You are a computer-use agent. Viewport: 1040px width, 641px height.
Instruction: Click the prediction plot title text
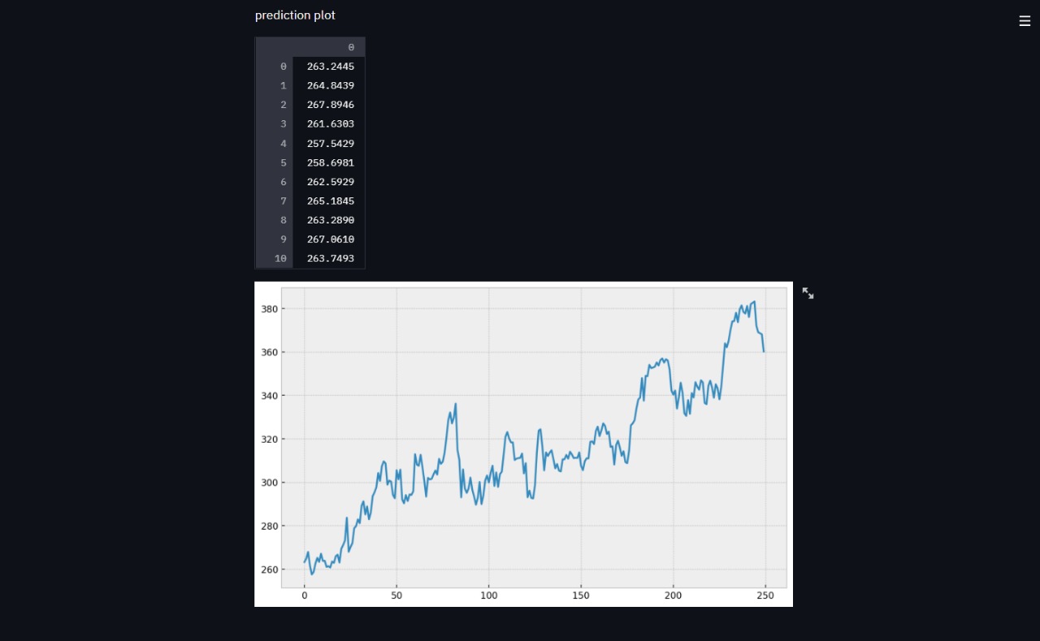point(295,15)
